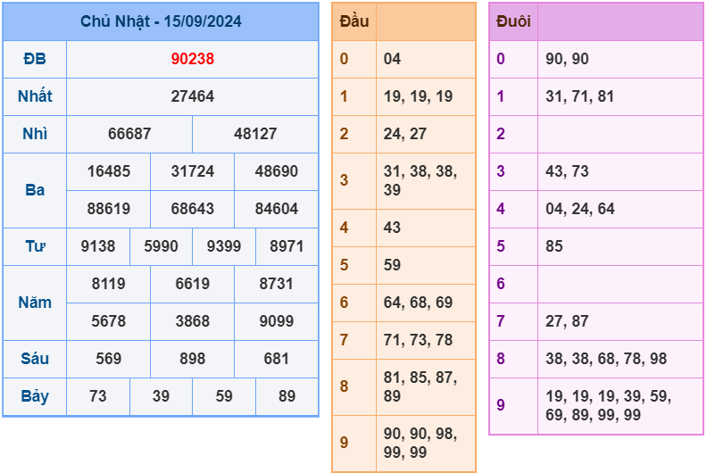Select fifth prize number 6619
707x473 pixels.
[x=193, y=284]
